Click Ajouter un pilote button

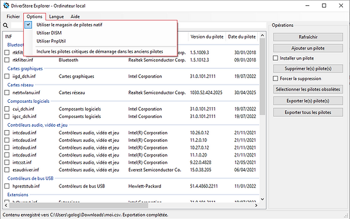[308, 48]
